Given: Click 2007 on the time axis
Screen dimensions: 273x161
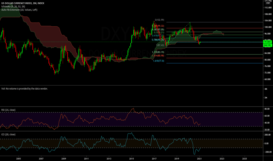Looking at the screenshot, I should [41, 159].
